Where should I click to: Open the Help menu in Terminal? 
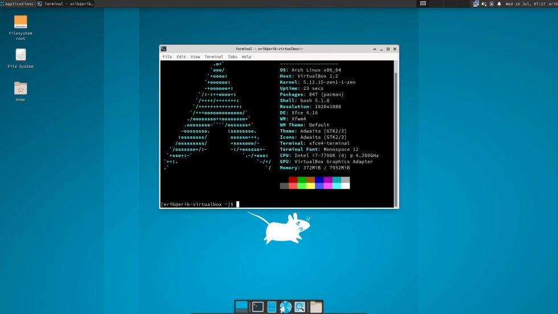(x=246, y=57)
